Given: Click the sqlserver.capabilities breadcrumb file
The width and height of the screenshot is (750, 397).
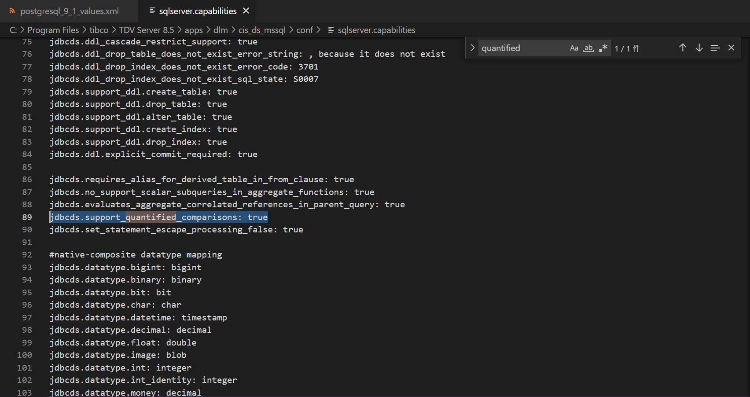Looking at the screenshot, I should pos(376,30).
